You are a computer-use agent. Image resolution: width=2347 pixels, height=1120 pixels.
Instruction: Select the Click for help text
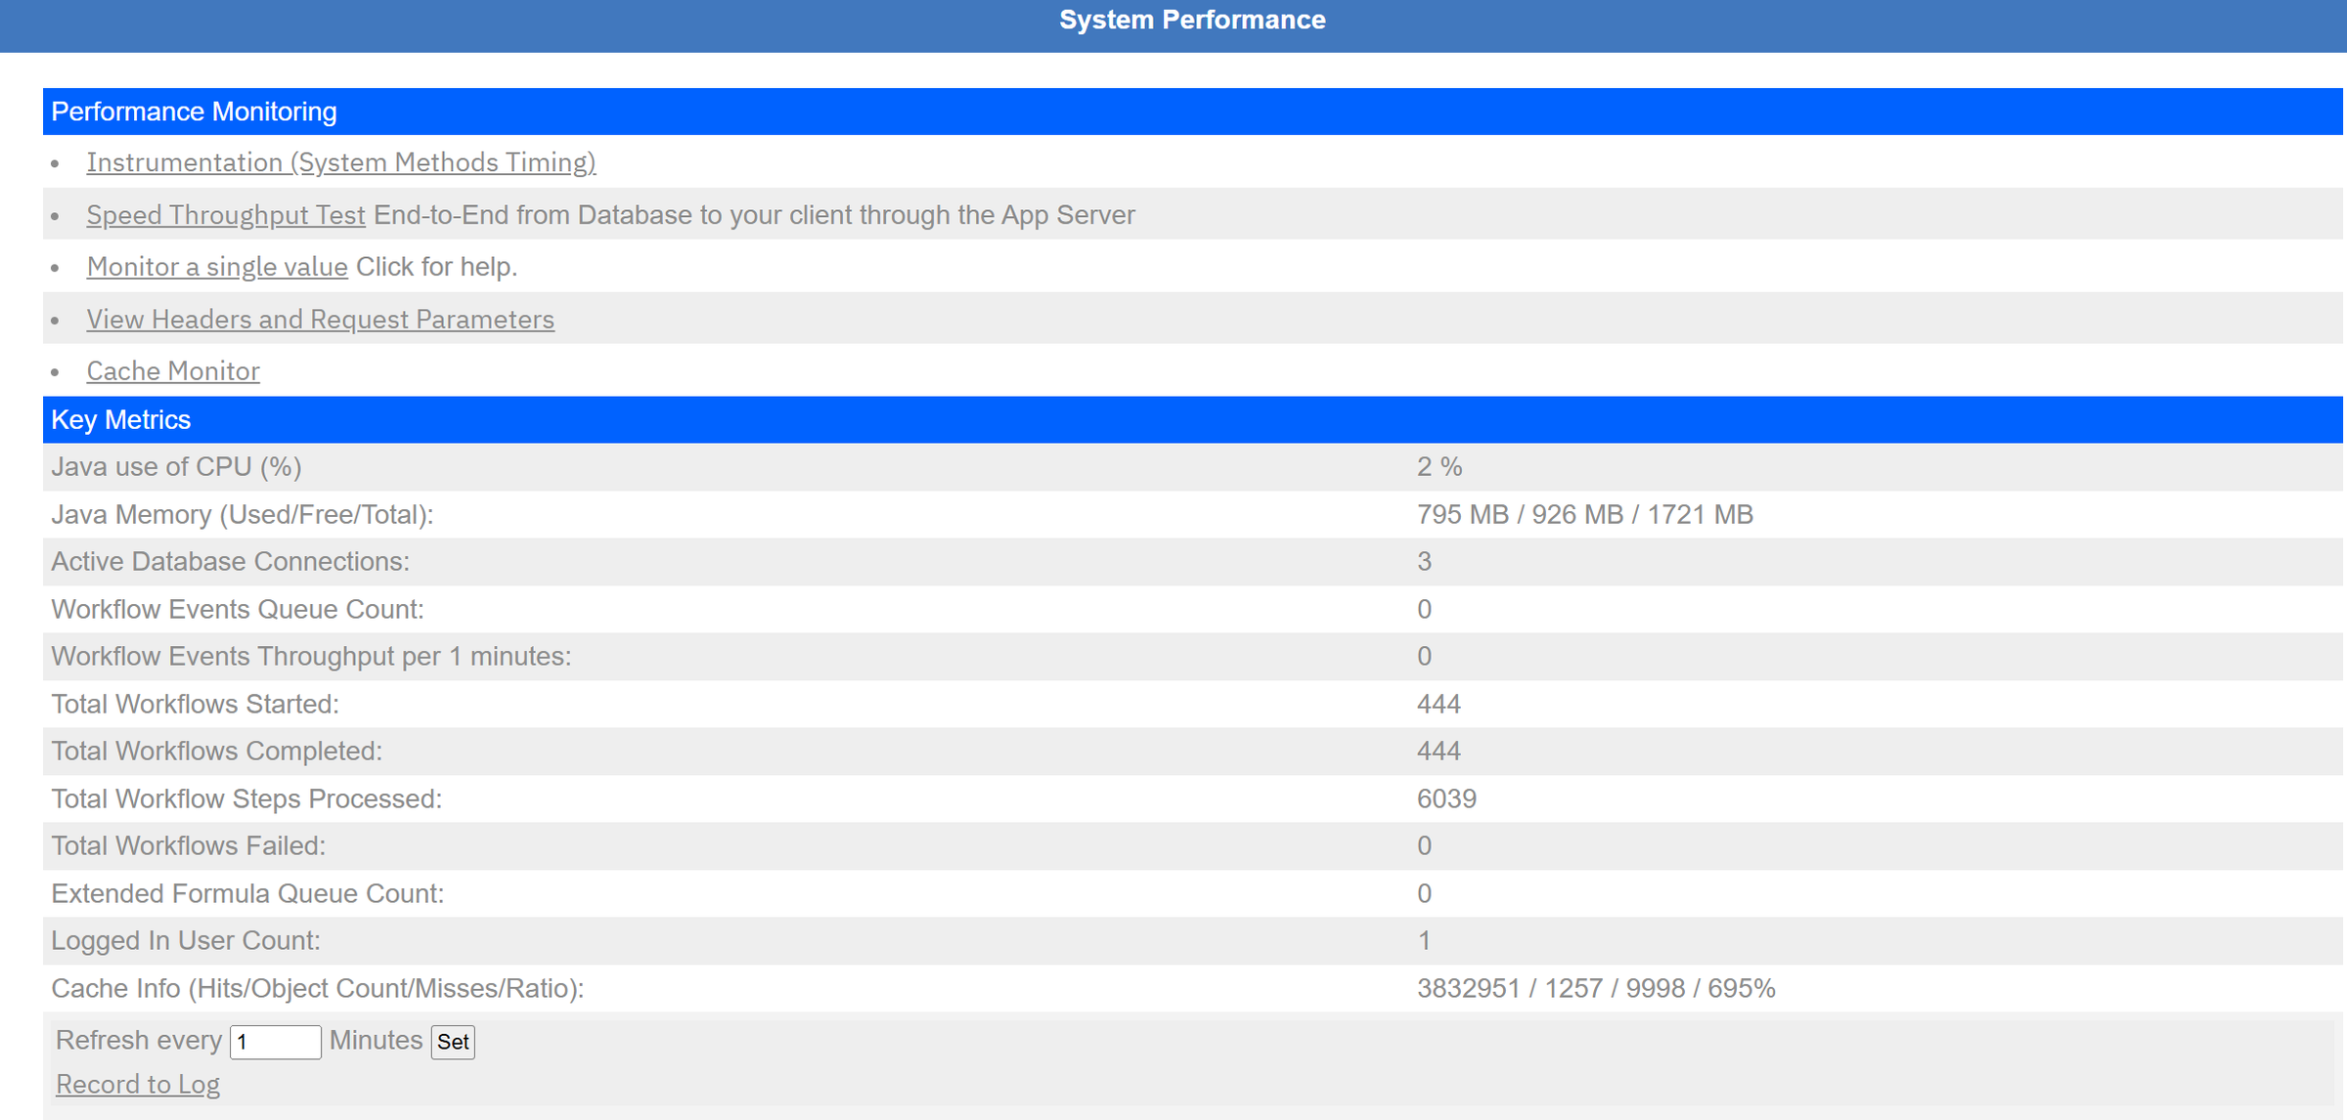click(x=436, y=267)
